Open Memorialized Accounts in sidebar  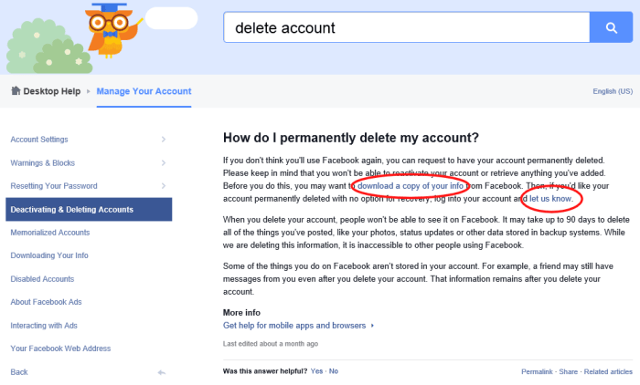(49, 233)
